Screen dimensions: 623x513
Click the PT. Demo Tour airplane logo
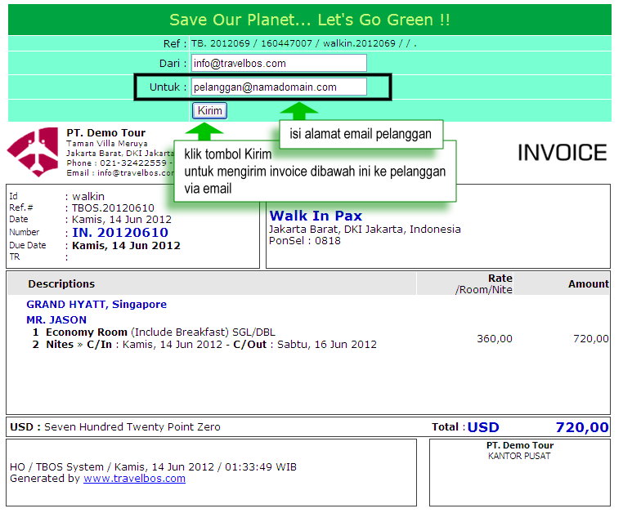pos(33,152)
